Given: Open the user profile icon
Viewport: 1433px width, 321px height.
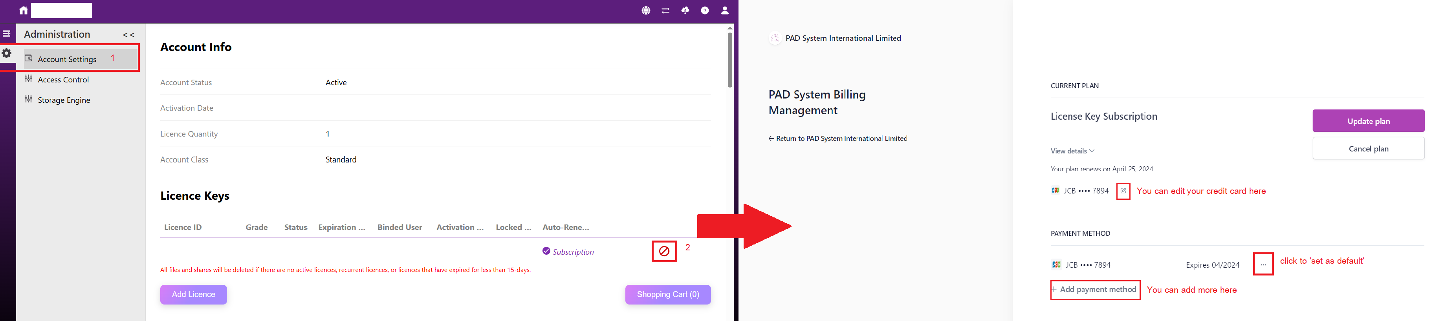Looking at the screenshot, I should click(x=724, y=11).
